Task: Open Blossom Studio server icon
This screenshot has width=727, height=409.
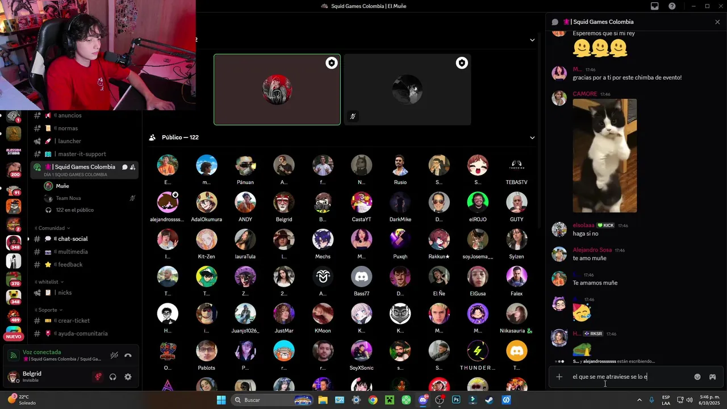Action: tap(14, 152)
